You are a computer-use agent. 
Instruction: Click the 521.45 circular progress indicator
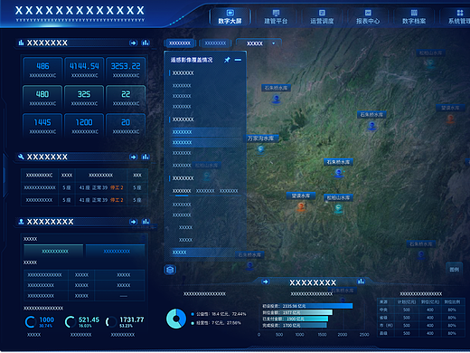pyautogui.click(x=70, y=322)
